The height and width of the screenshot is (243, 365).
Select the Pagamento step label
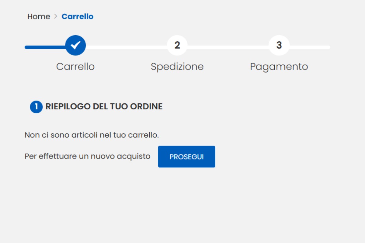pos(279,67)
